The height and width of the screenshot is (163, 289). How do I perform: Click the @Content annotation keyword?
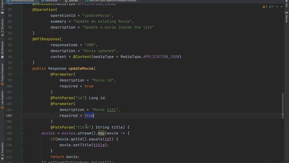click(82, 57)
